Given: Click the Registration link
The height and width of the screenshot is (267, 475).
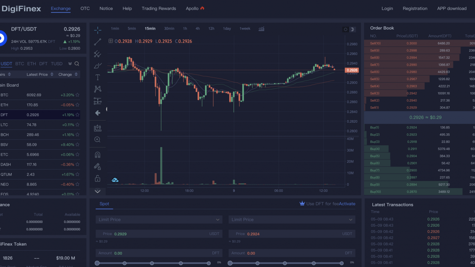Looking at the screenshot, I should (415, 8).
